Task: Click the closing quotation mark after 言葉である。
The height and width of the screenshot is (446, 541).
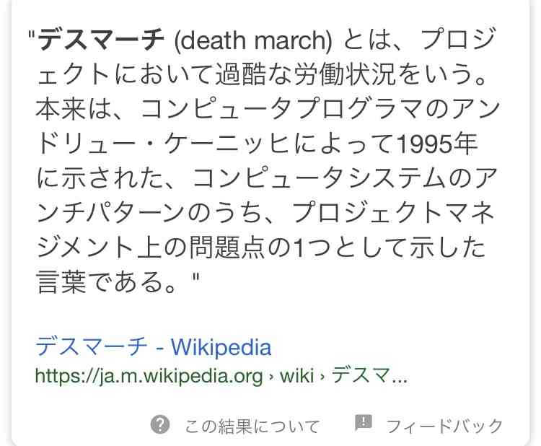Action: 195,277
